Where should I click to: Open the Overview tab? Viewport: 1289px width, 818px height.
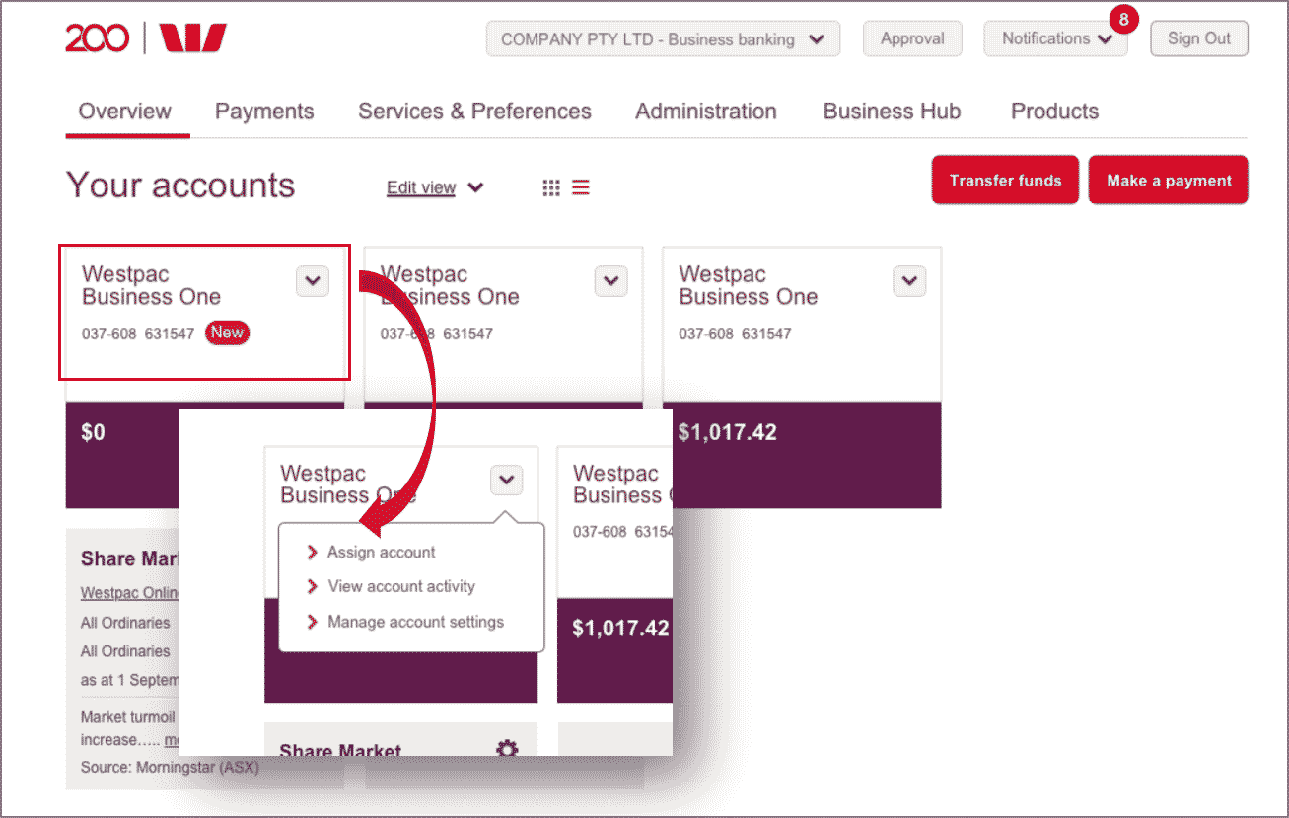(x=125, y=112)
